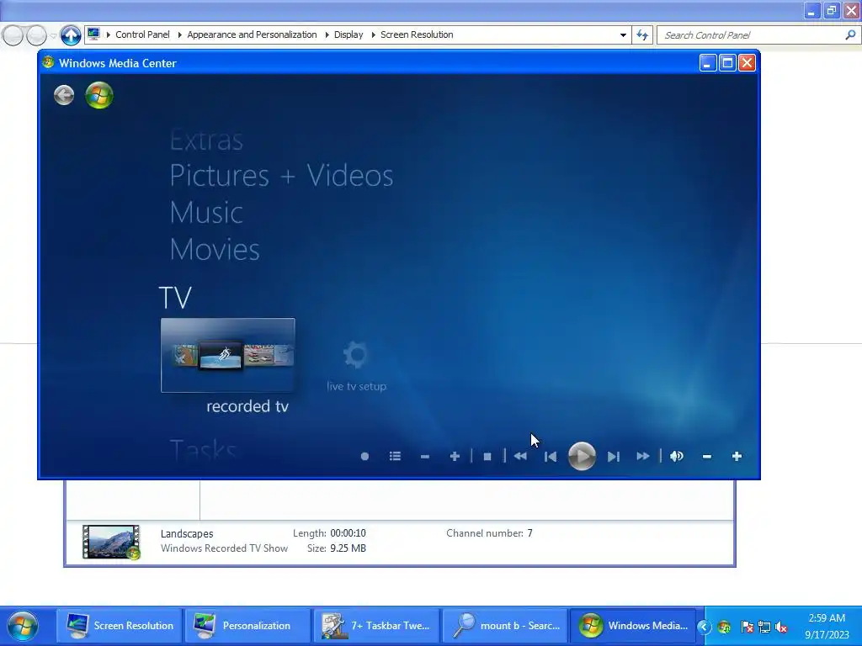Click the search magnifier icon
The height and width of the screenshot is (646, 862).
[x=850, y=35]
